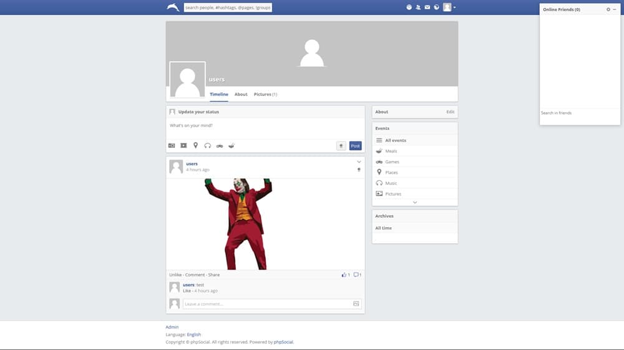Add a game using the gamepad icon
The height and width of the screenshot is (350, 624).
click(x=220, y=145)
